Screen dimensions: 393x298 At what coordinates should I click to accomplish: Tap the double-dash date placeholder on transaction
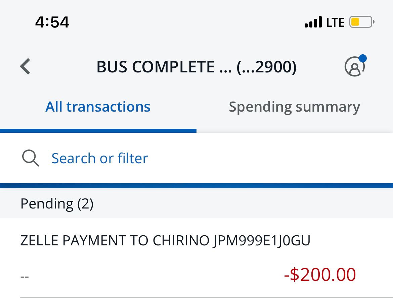[x=25, y=277]
